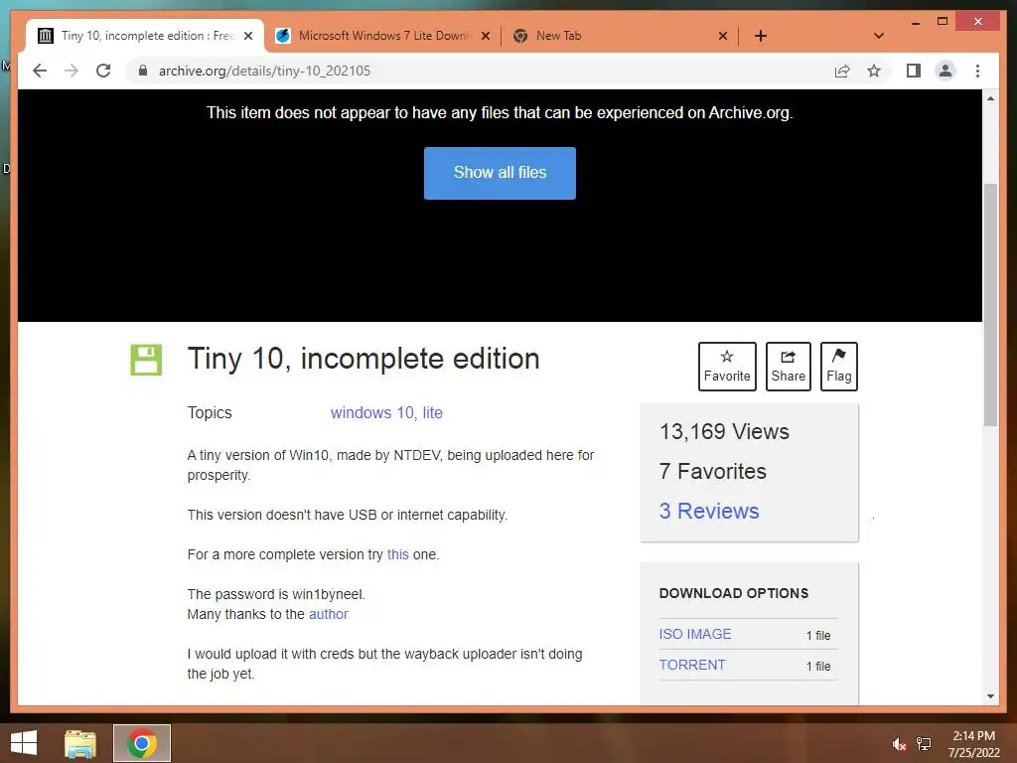The height and width of the screenshot is (763, 1017).
Task: Share this page using the address bar share icon
Action: tap(842, 71)
